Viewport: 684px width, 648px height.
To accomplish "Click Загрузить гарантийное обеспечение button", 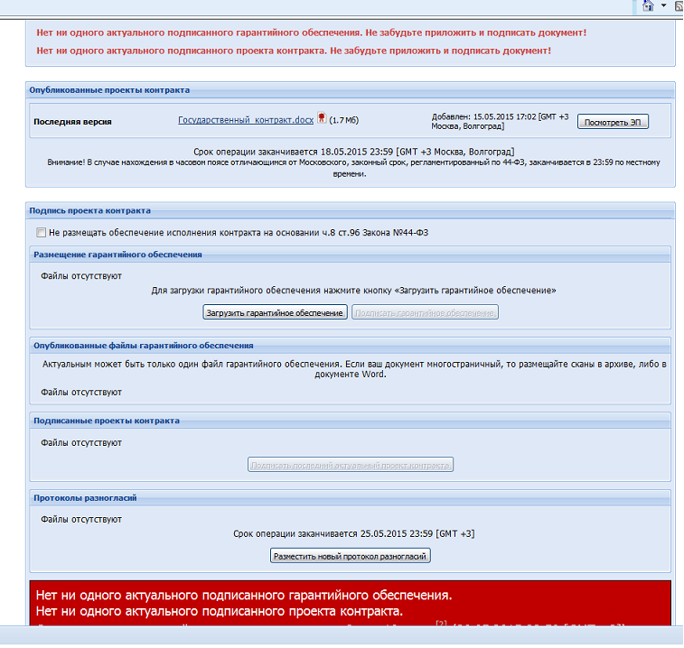I will (275, 312).
